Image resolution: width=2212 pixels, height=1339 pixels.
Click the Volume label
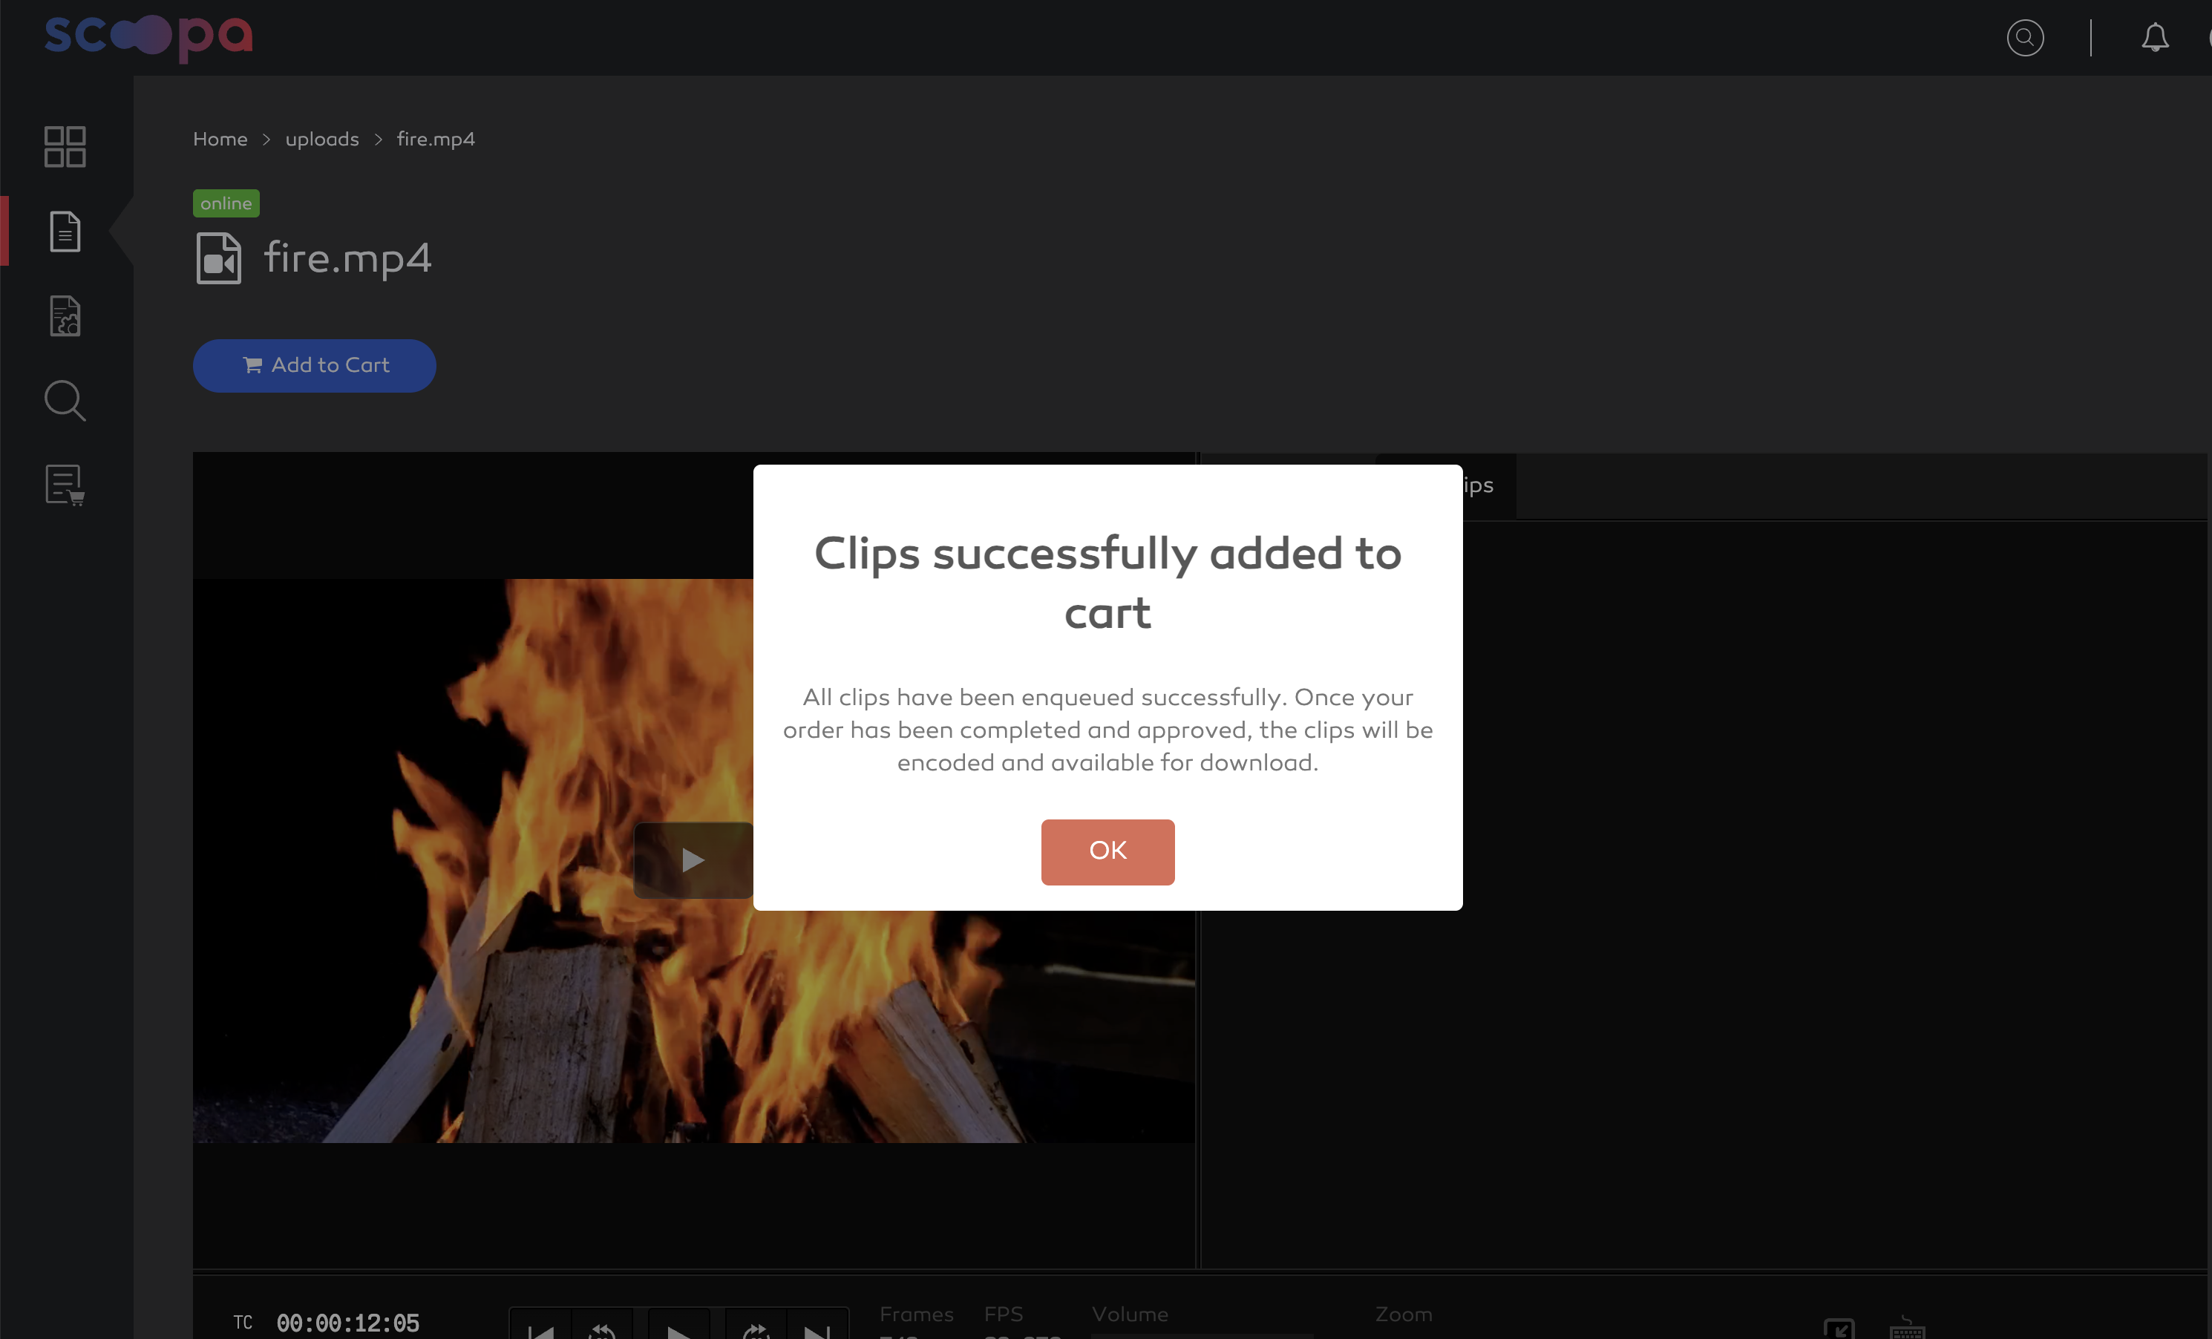coord(1130,1314)
